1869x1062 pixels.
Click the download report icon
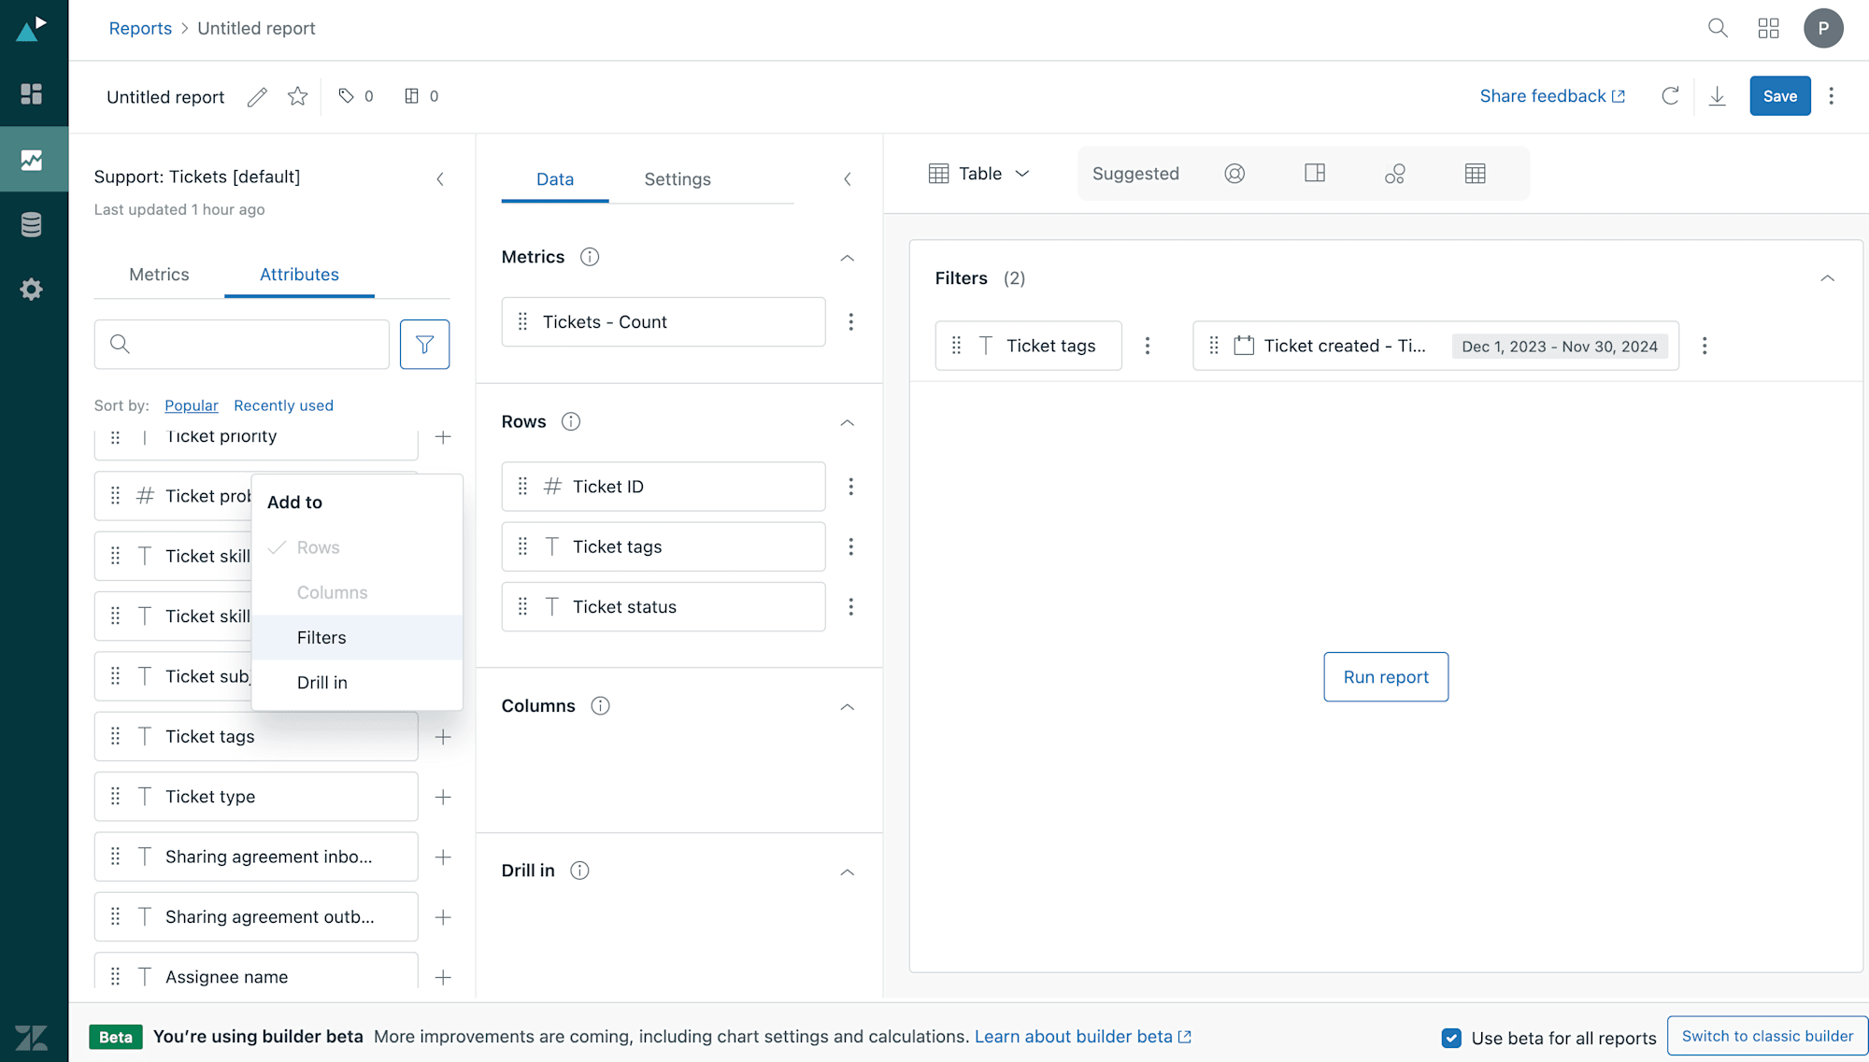(1718, 96)
